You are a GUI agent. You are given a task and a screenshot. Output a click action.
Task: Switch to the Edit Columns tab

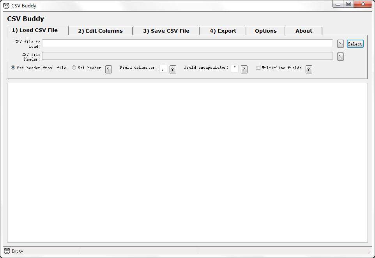tap(100, 31)
